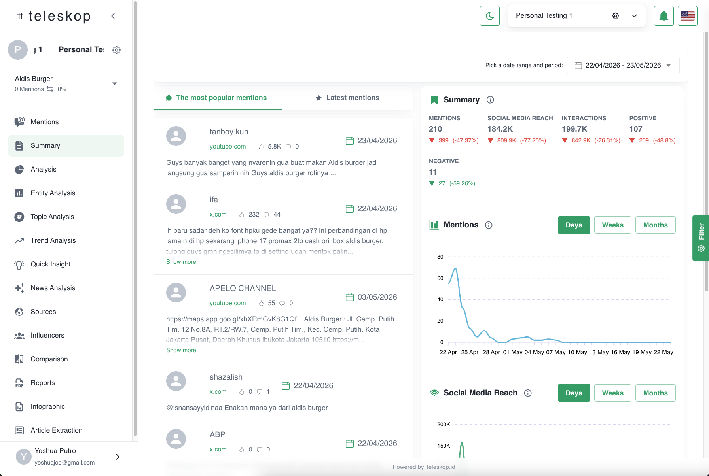This screenshot has height=476, width=709.
Task: Open the Filter side panel tab
Action: (x=701, y=238)
